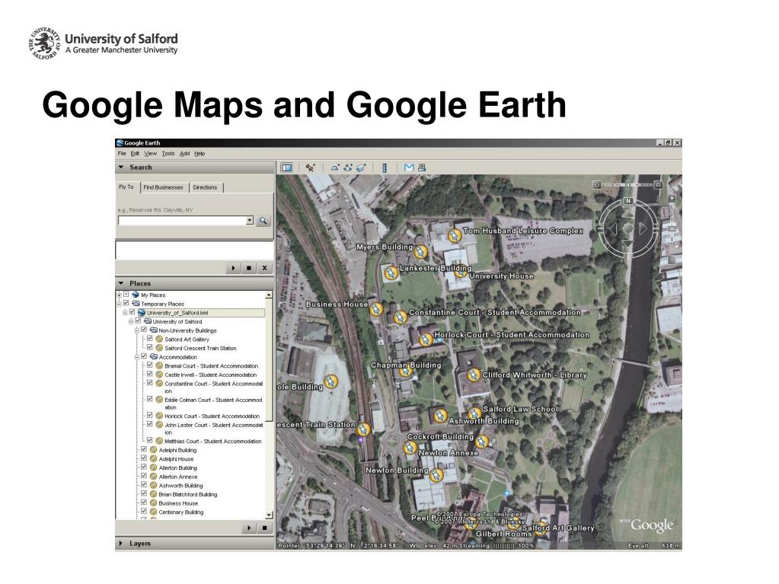Click the Fly To search input field

pos(182,221)
